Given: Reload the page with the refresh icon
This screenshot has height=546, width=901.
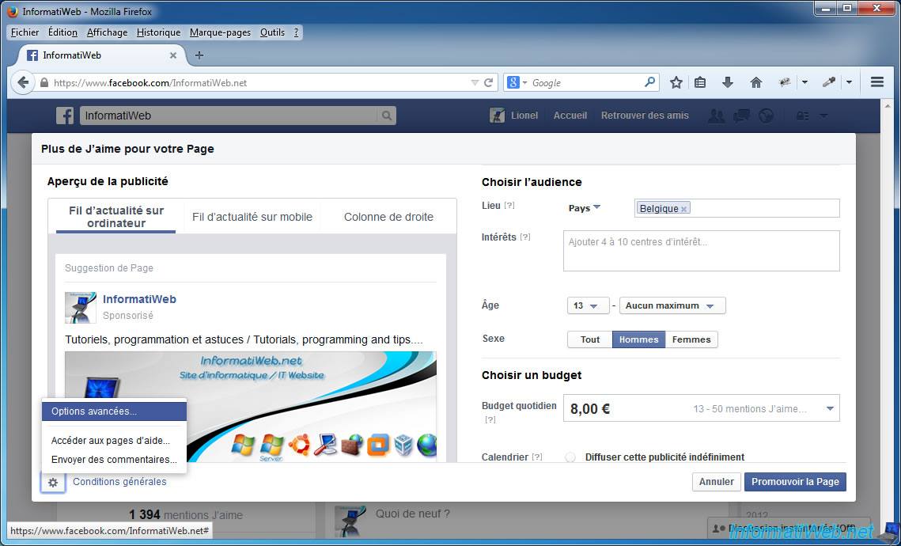Looking at the screenshot, I should click(488, 83).
